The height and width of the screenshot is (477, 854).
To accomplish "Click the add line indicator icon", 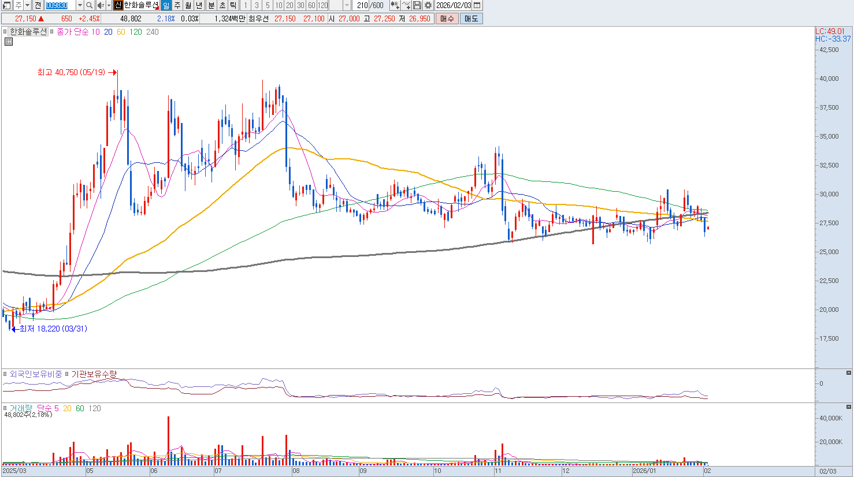I will (x=406, y=5).
